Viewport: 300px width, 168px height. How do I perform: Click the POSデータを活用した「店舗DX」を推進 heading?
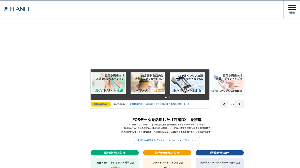click(x=167, y=120)
